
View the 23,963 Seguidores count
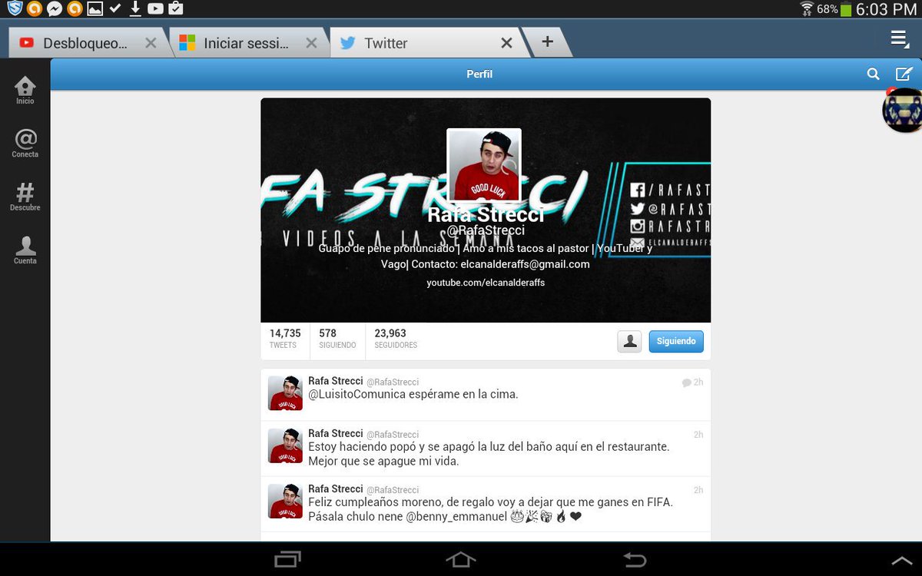396,339
